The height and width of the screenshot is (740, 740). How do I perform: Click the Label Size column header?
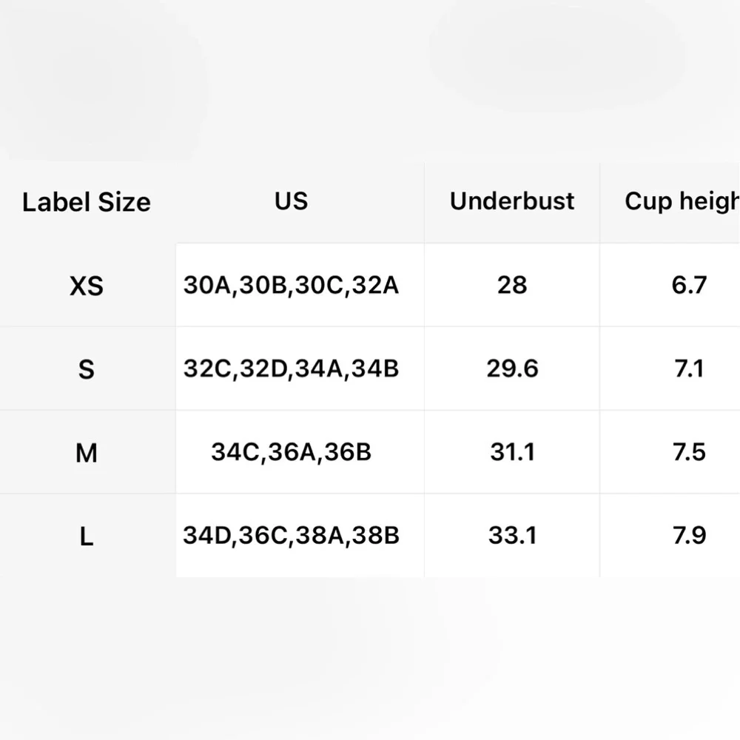86,202
